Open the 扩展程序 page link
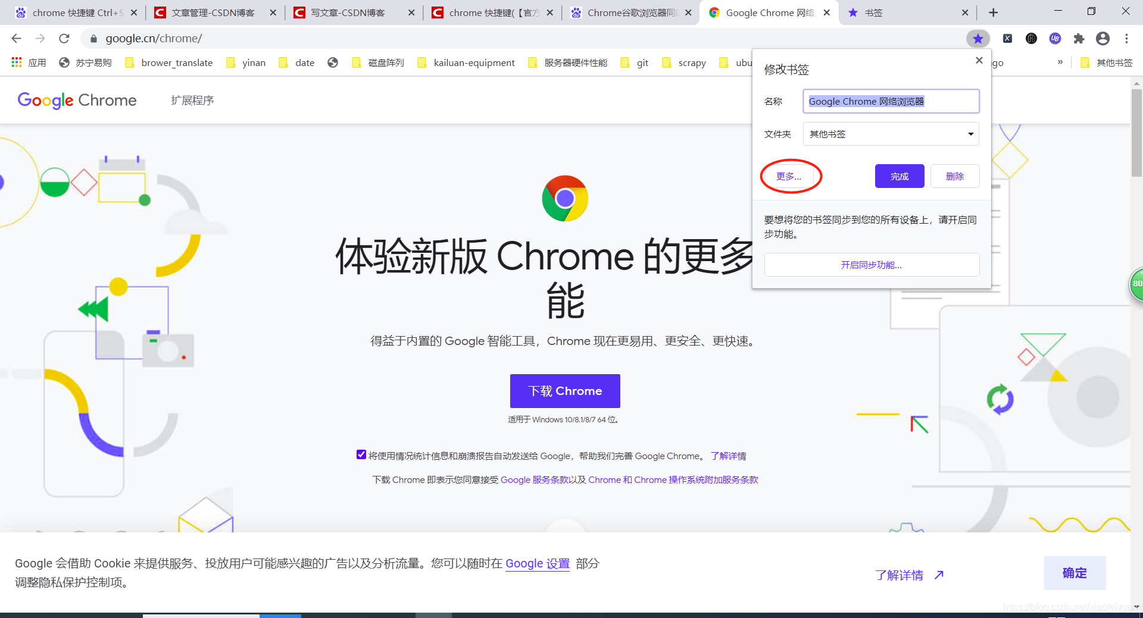Screen dimensions: 1143x618 coord(192,101)
